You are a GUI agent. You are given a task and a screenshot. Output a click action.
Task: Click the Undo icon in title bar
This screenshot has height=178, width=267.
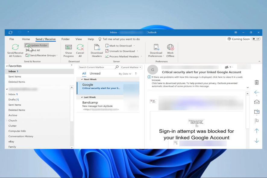coord(19,32)
